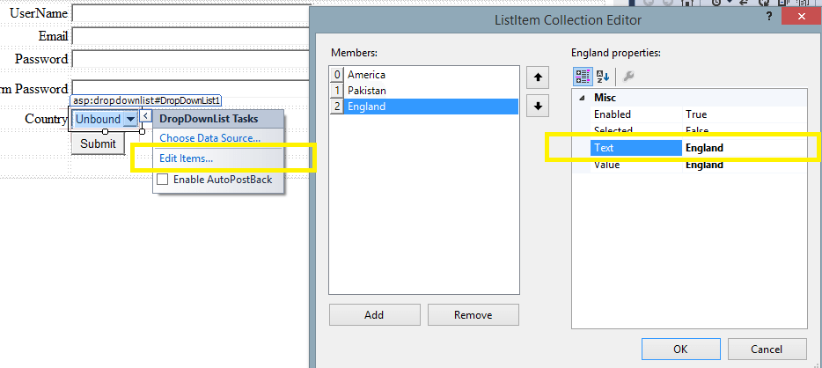Collapse the Misc property category
Screen dimensions: 822x368
tap(581, 98)
